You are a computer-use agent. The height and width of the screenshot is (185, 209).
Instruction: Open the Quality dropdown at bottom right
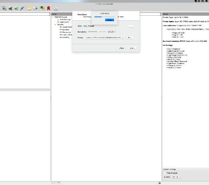(x=176, y=177)
